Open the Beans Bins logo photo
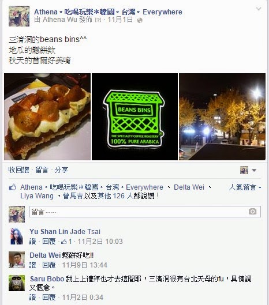 (134, 116)
